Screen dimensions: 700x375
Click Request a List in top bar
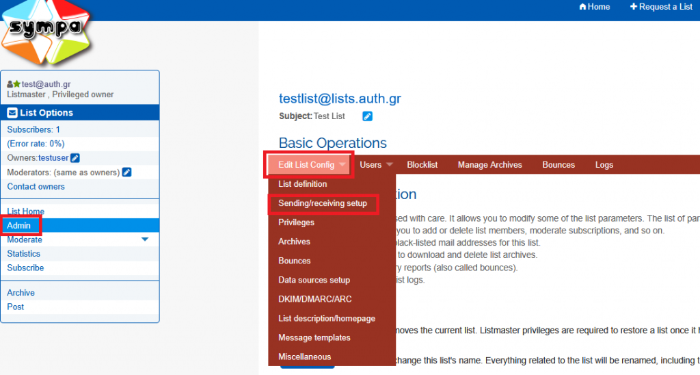(x=661, y=7)
